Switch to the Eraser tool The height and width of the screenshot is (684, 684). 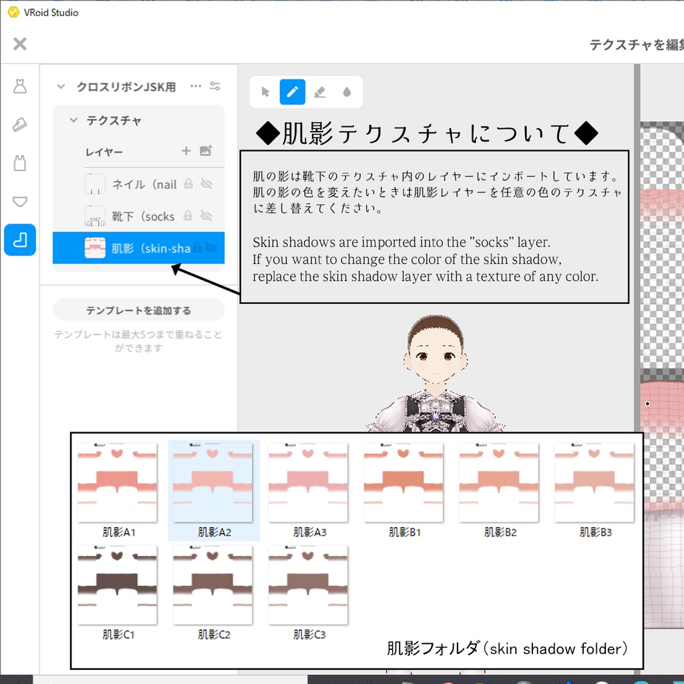[x=319, y=92]
